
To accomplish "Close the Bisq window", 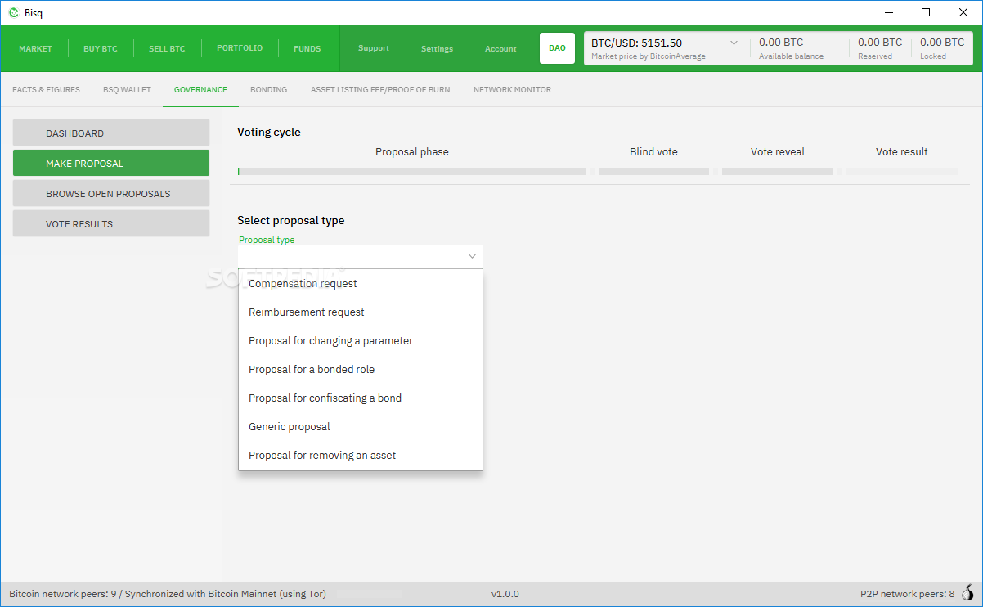I will point(963,12).
